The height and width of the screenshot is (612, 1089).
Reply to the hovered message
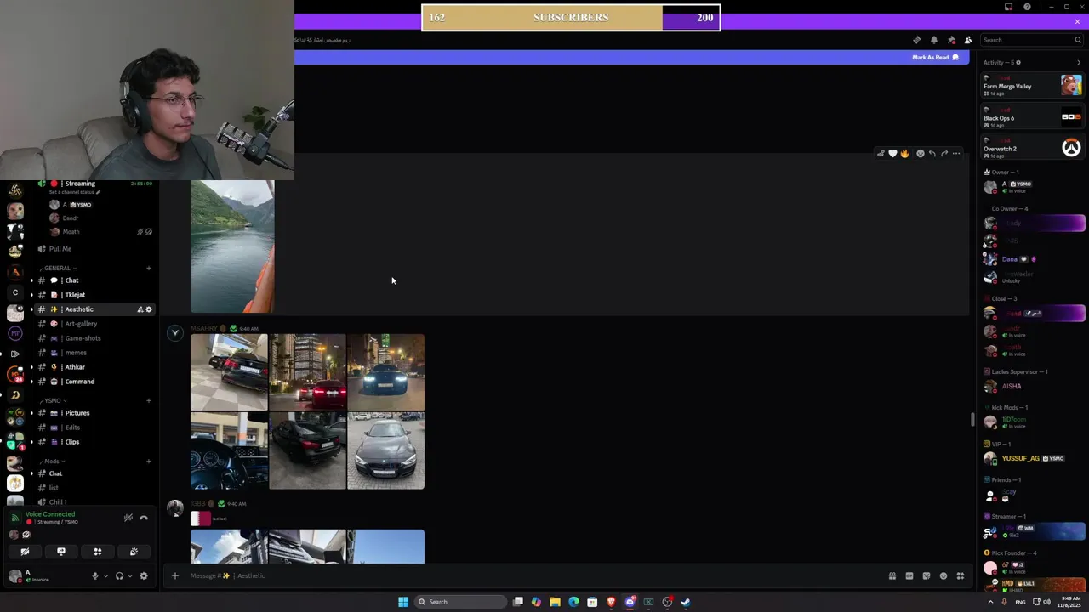(x=932, y=154)
